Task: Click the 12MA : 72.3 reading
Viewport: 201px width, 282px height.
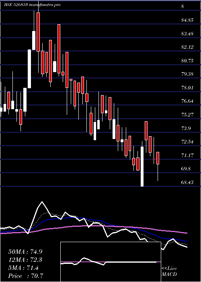Action: 25,260
